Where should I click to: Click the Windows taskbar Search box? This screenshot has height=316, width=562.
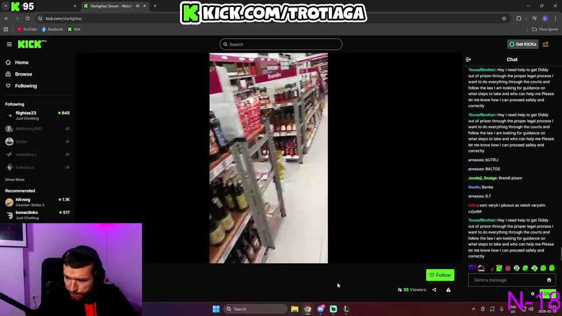(256, 309)
